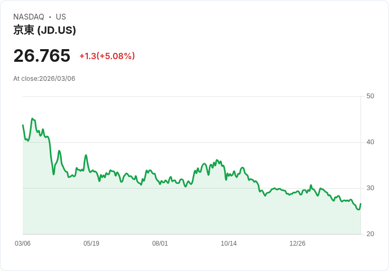Viewport: 389px width, 271px height.
Task: Open the 京東 (JD.US) stock title
Action: [x=44, y=30]
